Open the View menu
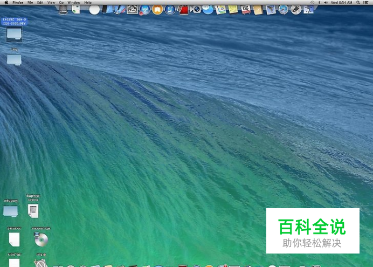 [51, 2]
